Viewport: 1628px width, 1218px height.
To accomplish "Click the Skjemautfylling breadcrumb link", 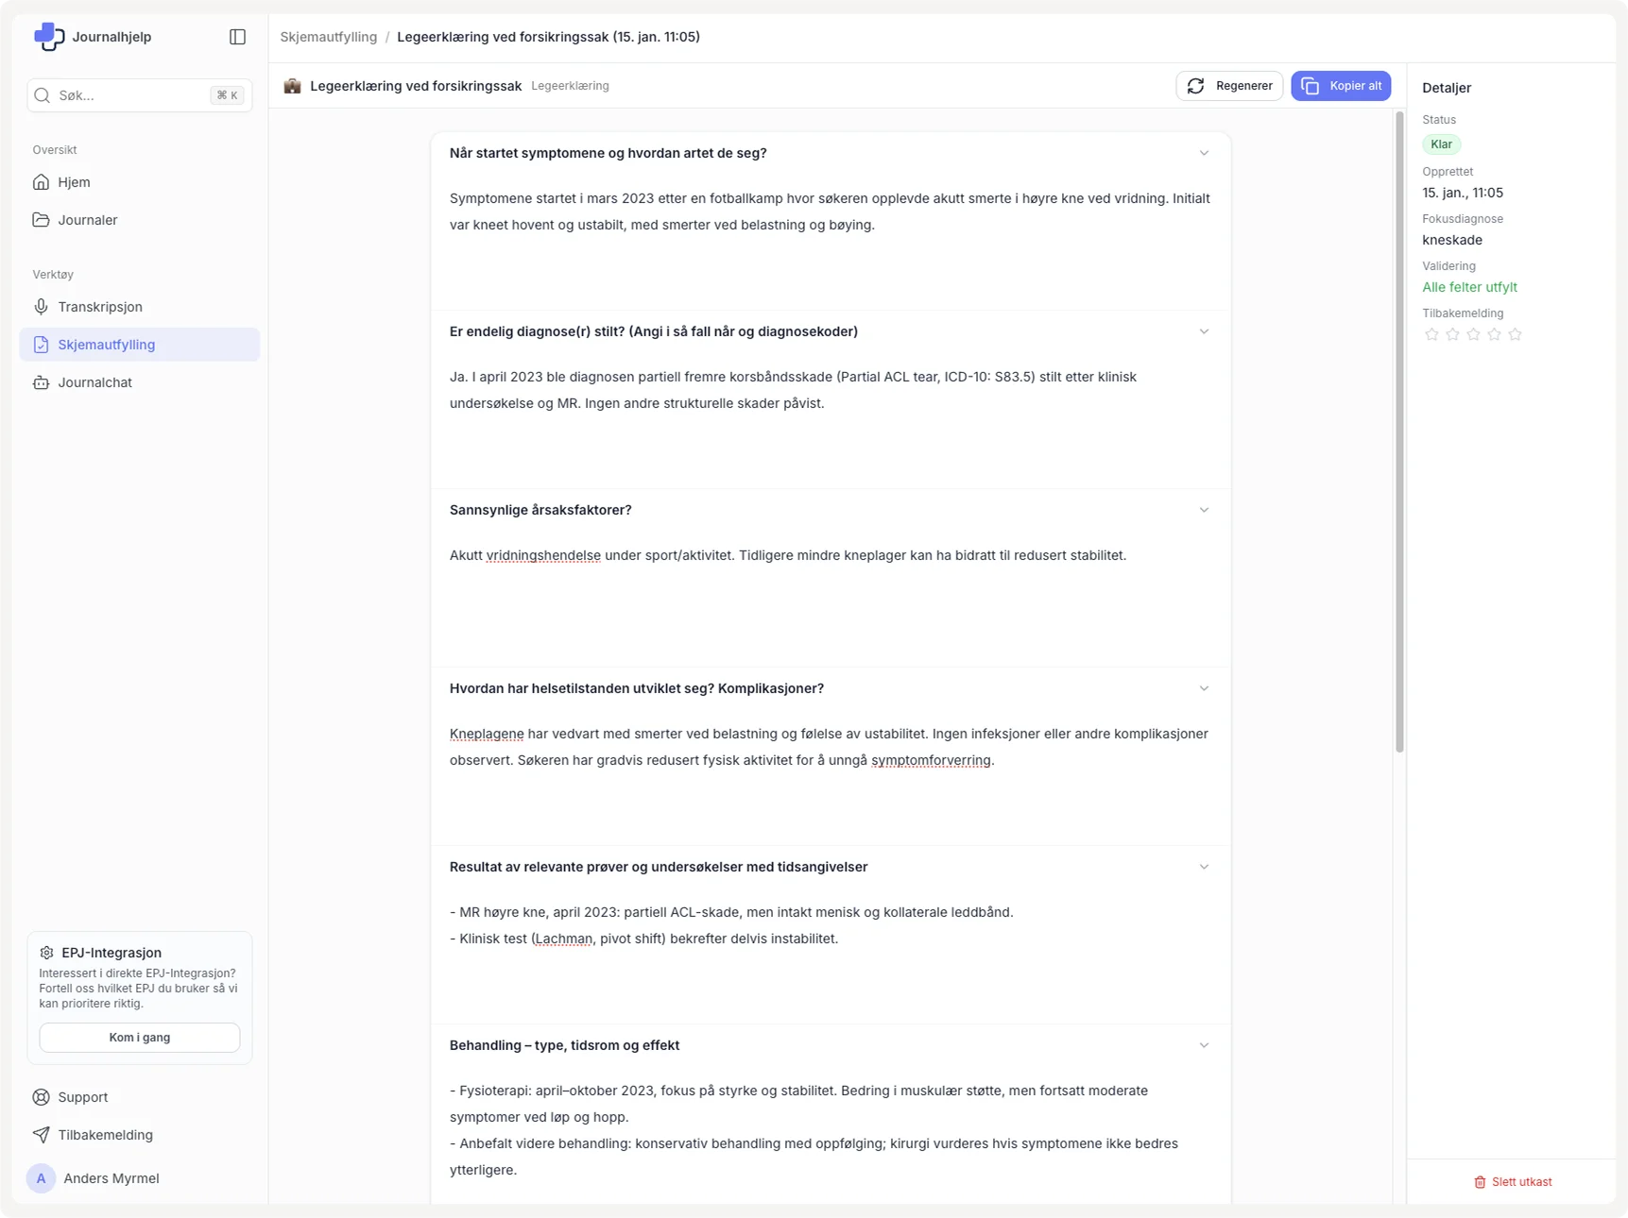I will [328, 37].
